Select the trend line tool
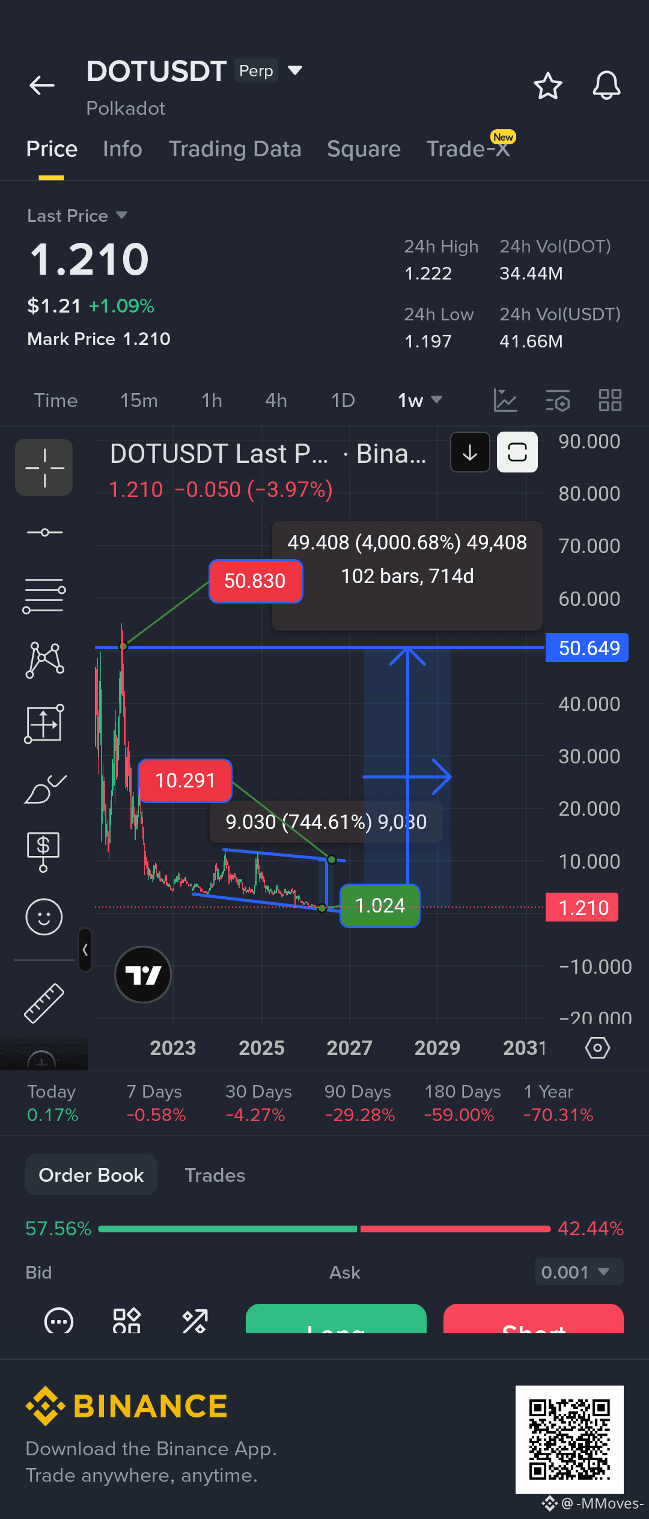 (x=44, y=533)
